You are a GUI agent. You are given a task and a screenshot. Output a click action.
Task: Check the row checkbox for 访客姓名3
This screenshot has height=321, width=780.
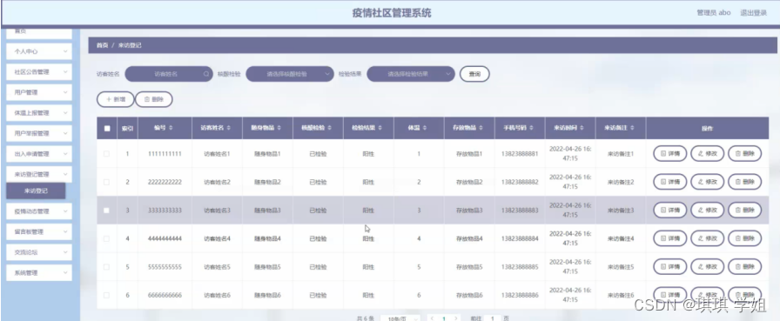(x=106, y=211)
